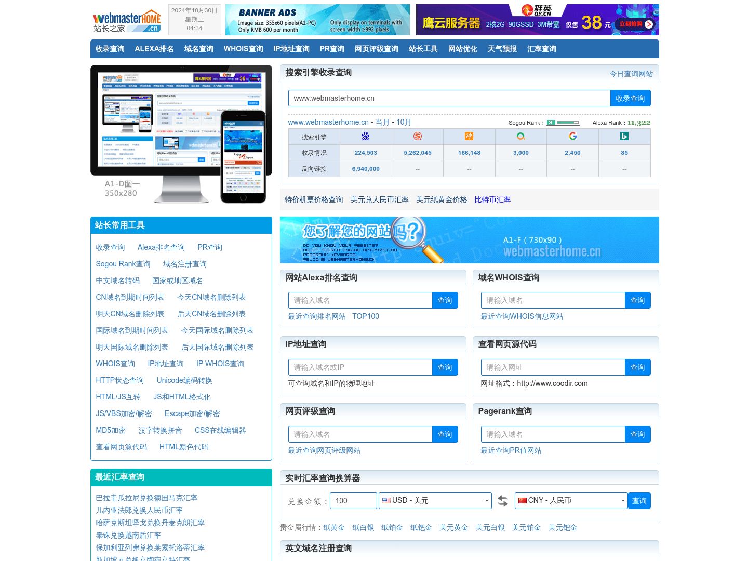Viewport: 748px width, 561px height.
Task: Click the webmasterHOME site logo
Action: point(127,21)
